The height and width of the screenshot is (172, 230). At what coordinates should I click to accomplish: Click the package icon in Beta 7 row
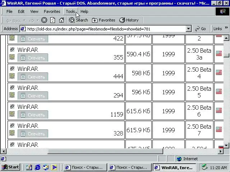point(12,133)
